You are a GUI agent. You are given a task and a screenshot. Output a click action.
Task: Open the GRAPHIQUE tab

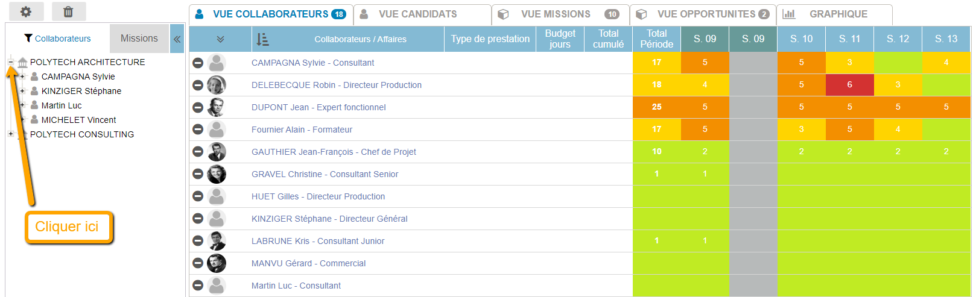point(838,14)
